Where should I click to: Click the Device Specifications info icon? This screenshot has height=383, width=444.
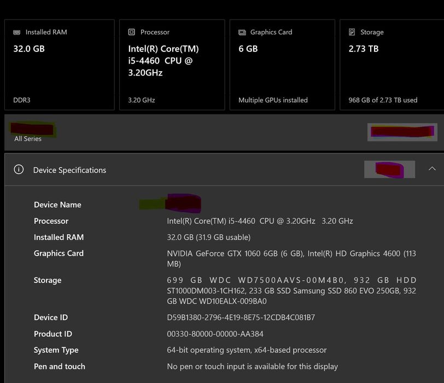19,170
